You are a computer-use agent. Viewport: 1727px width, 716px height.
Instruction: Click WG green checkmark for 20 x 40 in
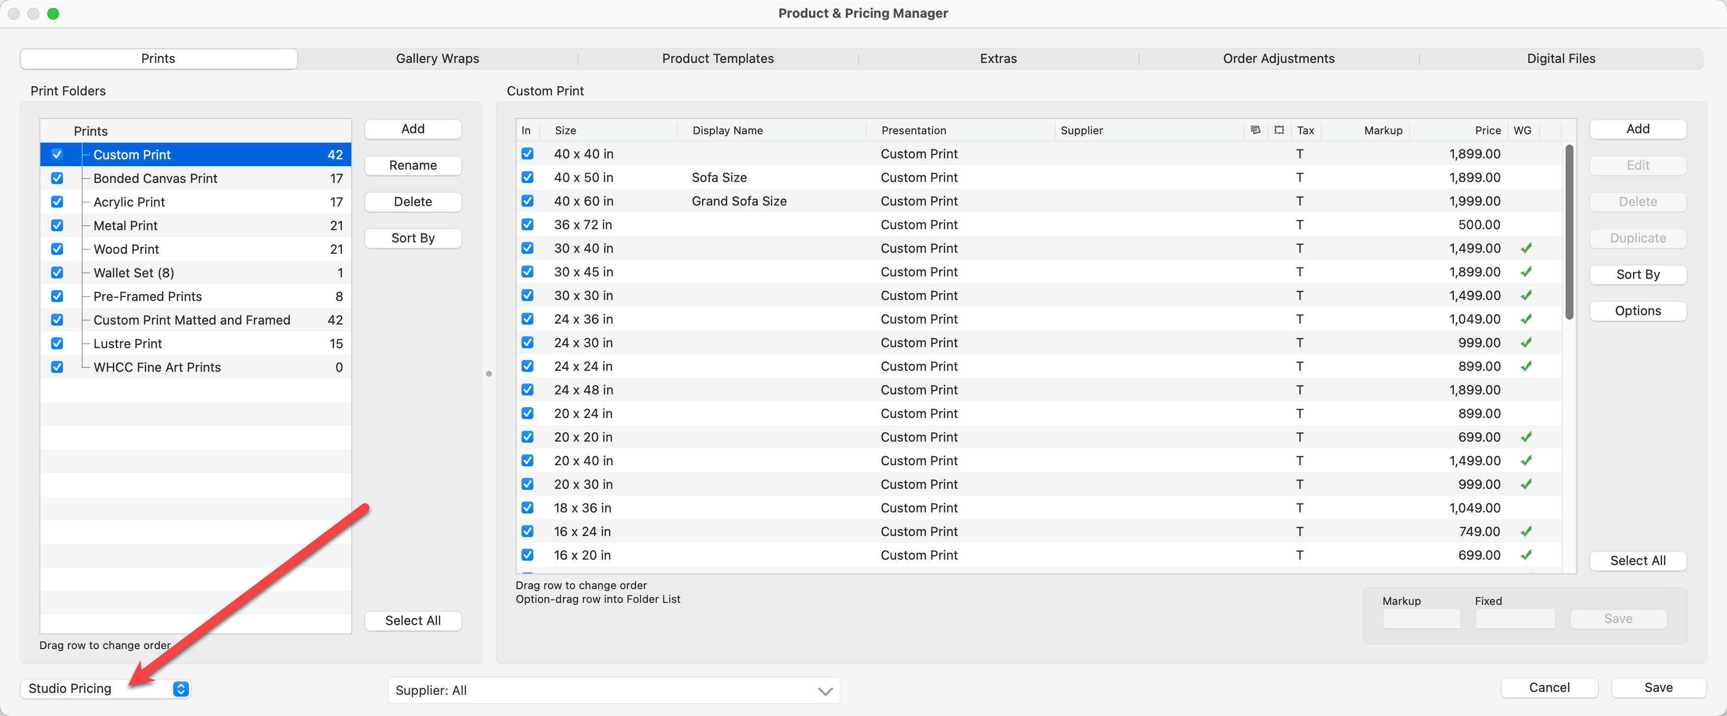(x=1526, y=461)
